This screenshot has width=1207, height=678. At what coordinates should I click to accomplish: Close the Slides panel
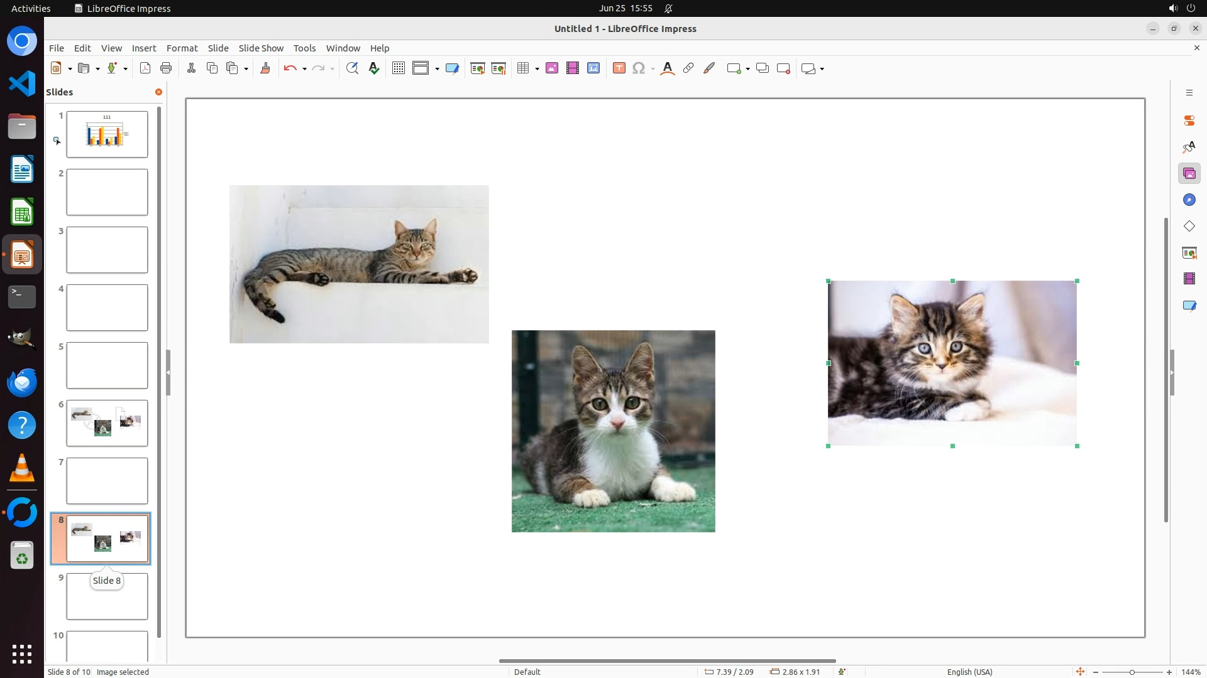158,92
